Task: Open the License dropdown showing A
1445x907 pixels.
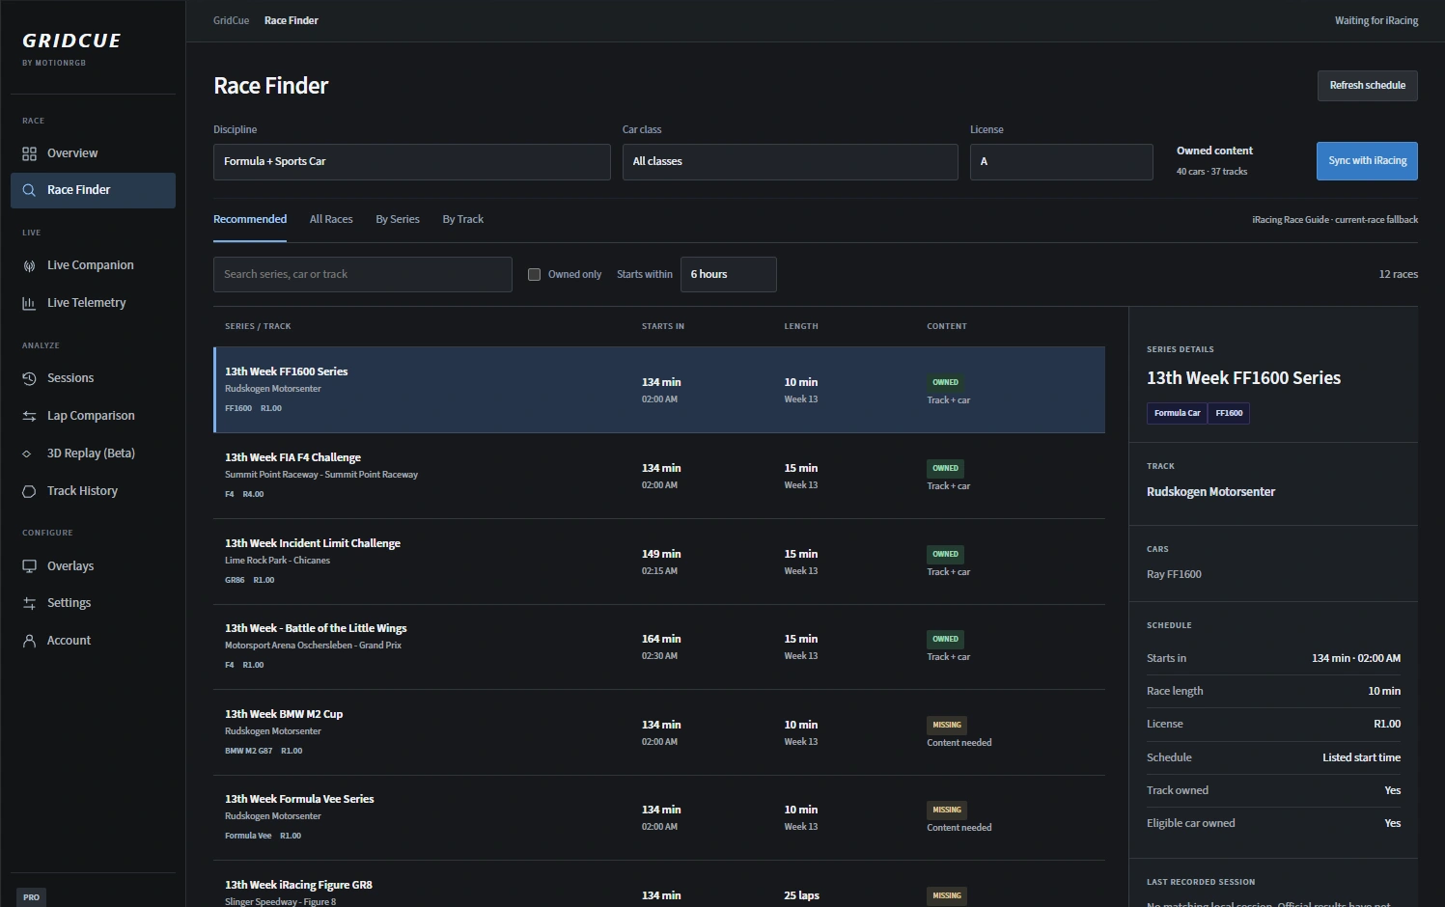Action: 1061,162
